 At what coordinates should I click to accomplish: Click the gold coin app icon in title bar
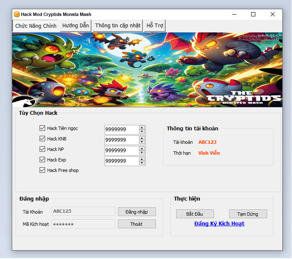coord(17,14)
